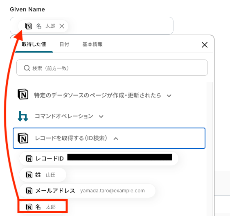The height and width of the screenshot is (216, 230).
Task: Click the magnifier search icon
Action: (27, 68)
